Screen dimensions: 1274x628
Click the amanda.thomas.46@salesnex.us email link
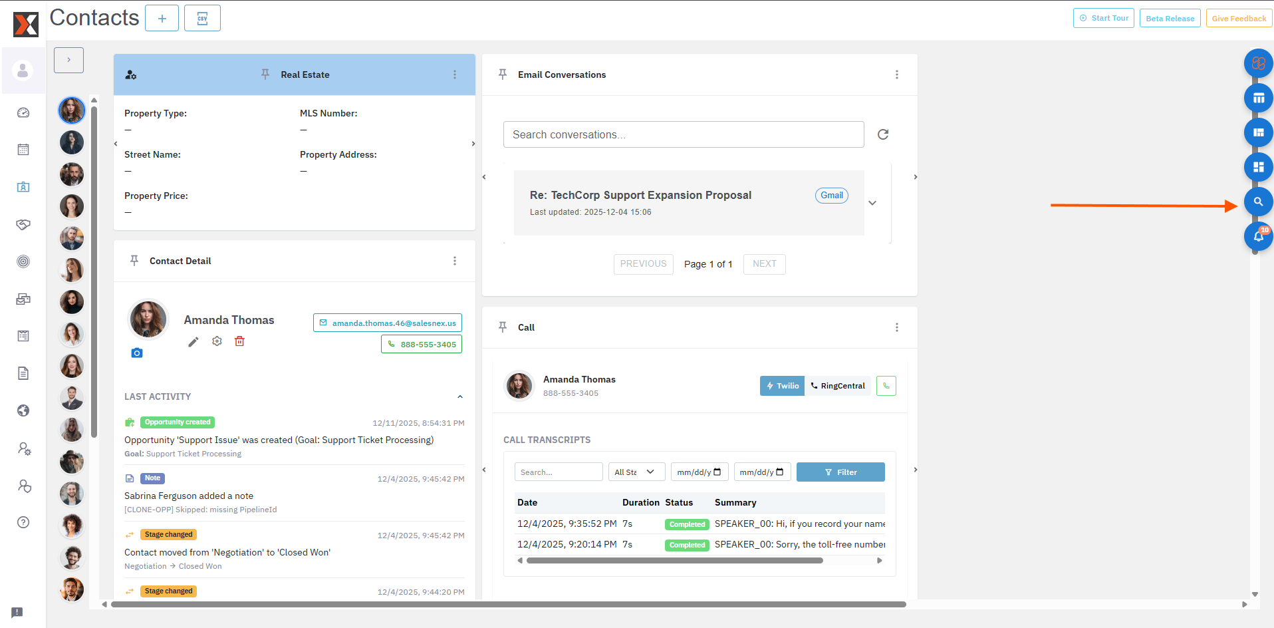tap(388, 323)
